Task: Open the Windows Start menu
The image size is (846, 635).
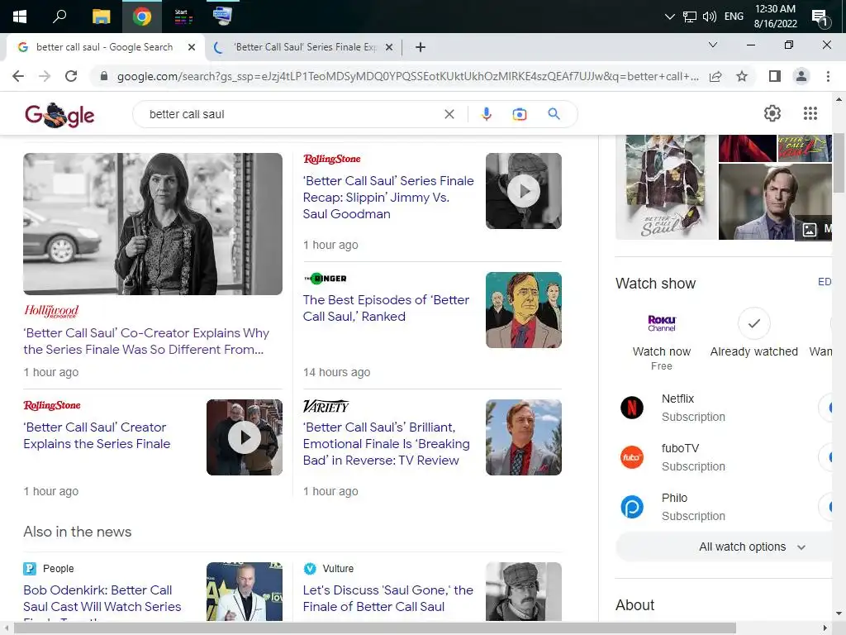Action: tap(20, 17)
